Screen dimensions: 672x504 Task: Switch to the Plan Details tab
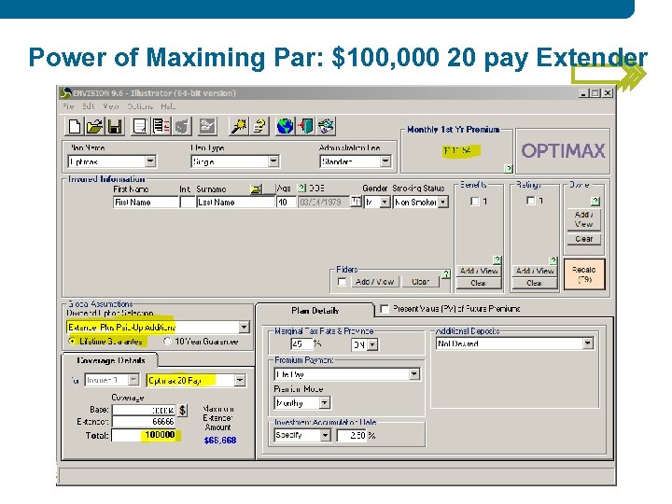click(315, 311)
